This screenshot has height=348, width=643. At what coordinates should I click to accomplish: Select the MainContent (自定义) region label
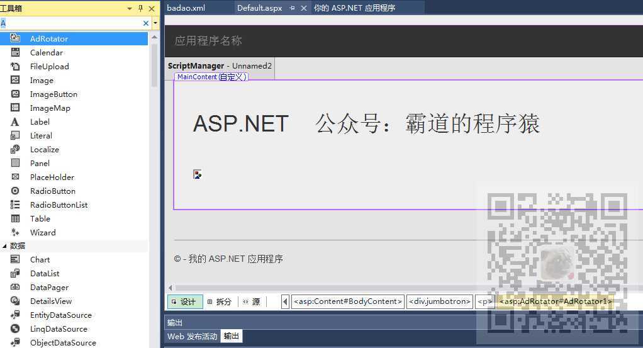pos(211,77)
